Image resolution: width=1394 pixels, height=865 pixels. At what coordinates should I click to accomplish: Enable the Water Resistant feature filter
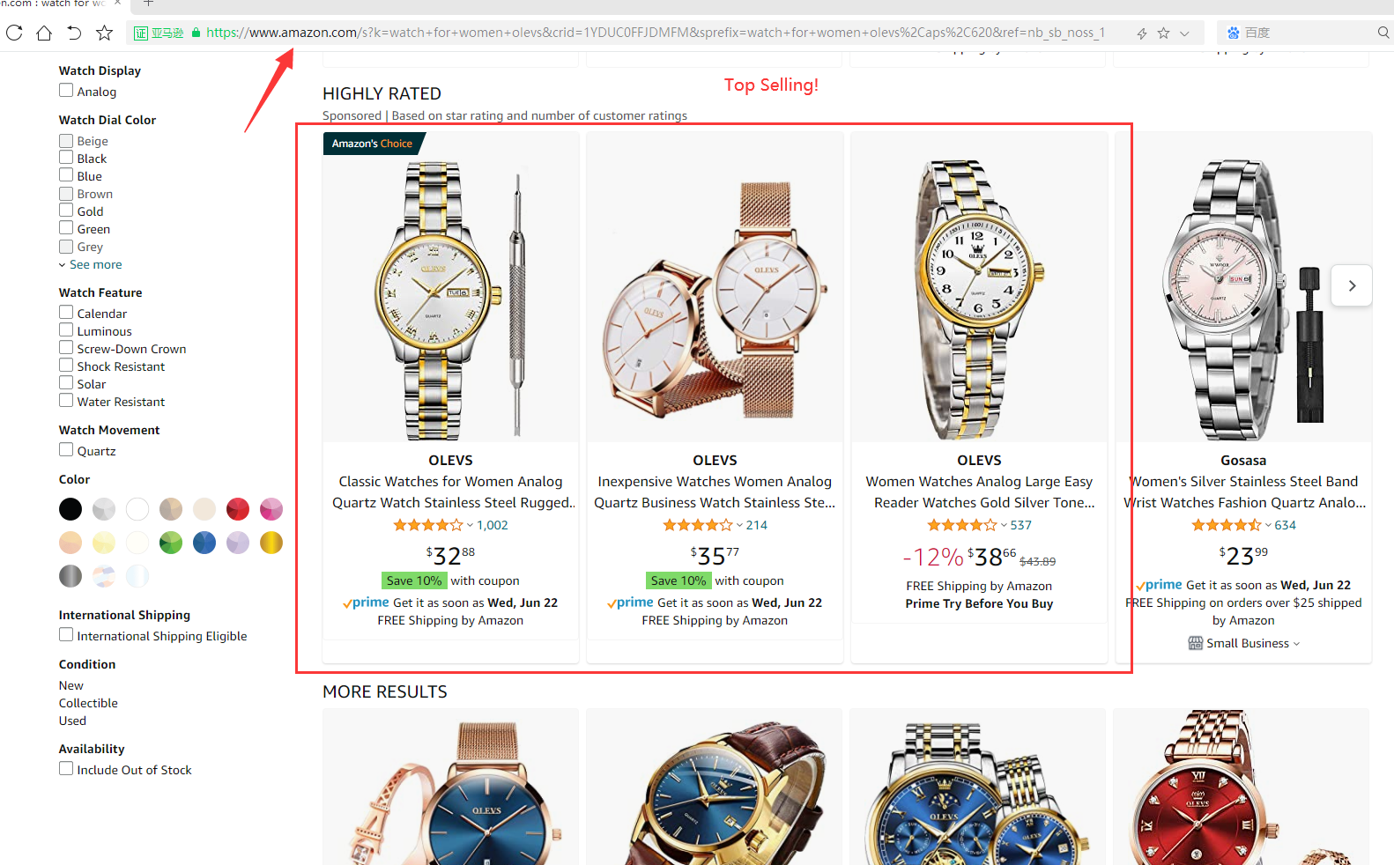point(66,401)
